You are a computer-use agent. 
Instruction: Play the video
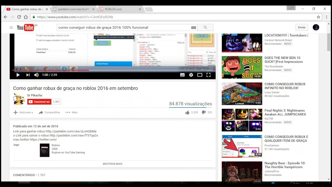click(x=18, y=75)
